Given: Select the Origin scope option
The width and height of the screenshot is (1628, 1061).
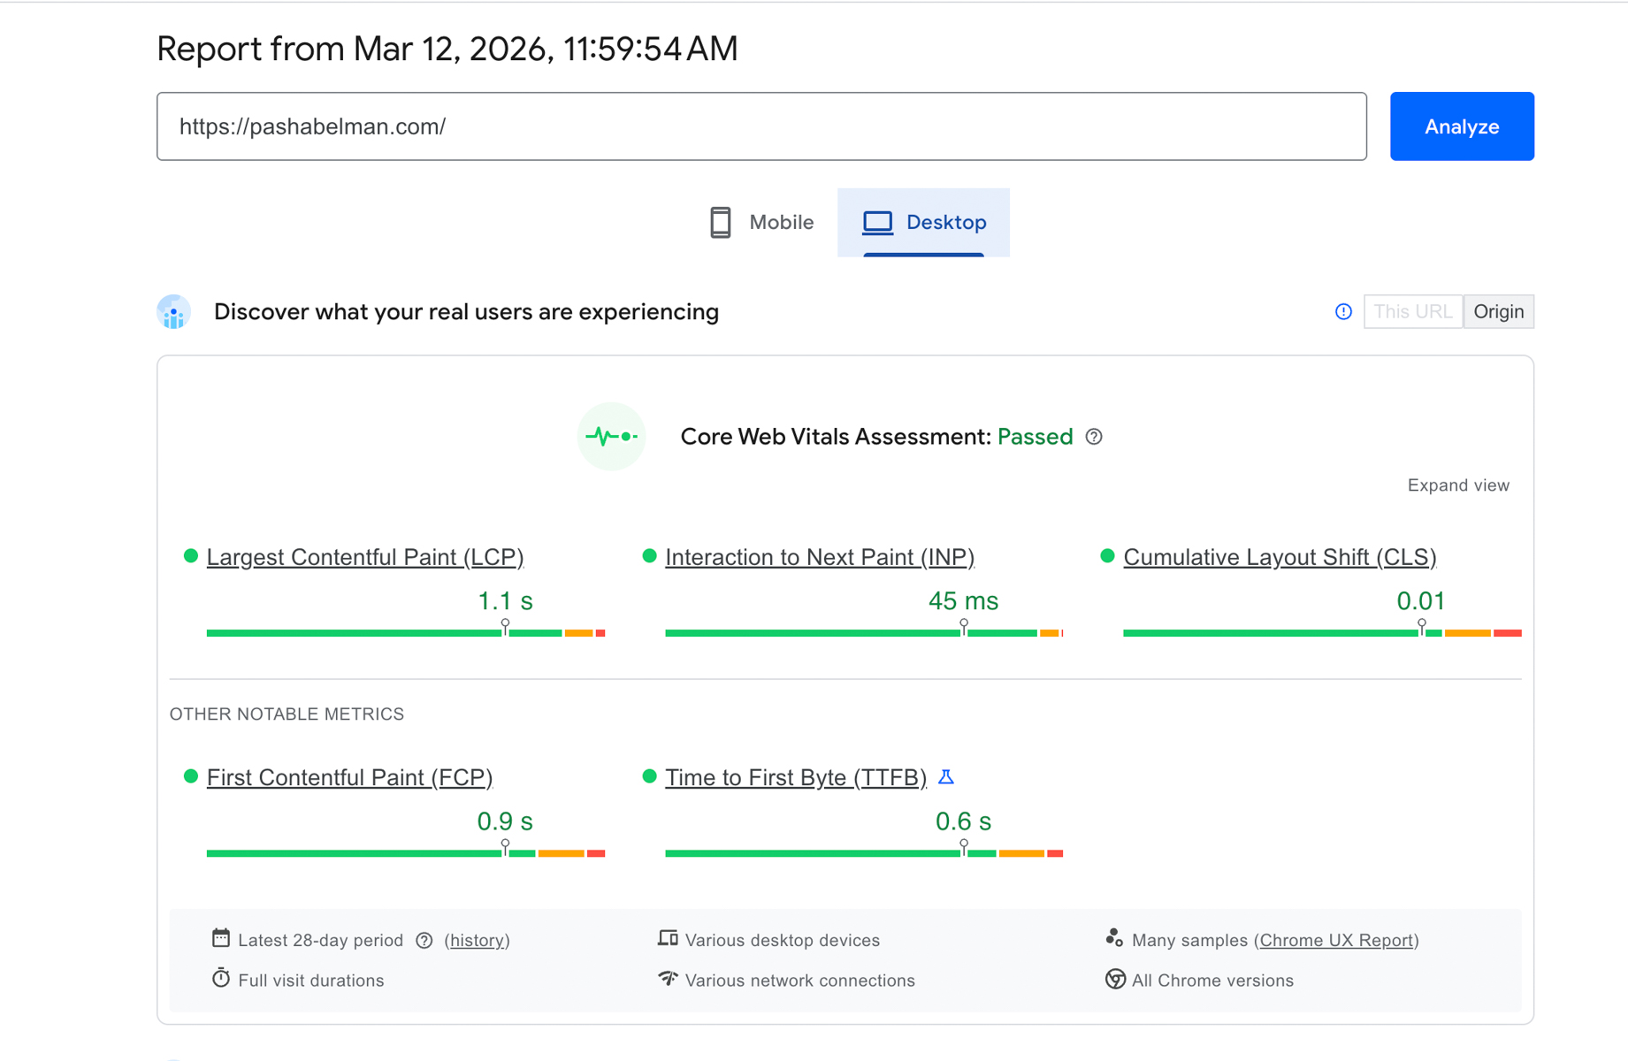Looking at the screenshot, I should pyautogui.click(x=1498, y=311).
